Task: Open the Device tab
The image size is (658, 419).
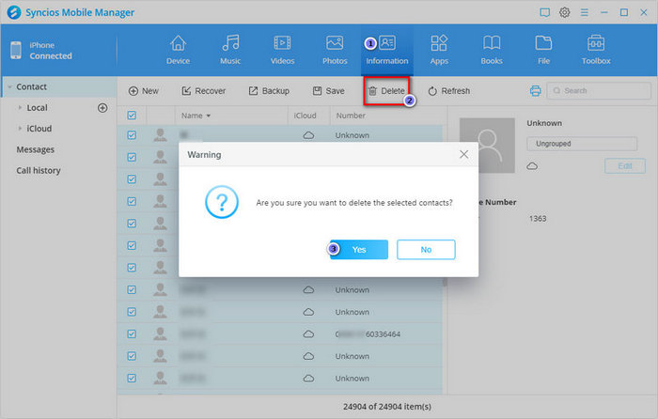Action: coord(178,50)
